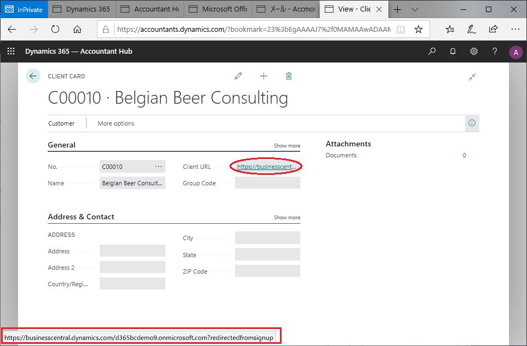527x346 pixels.
Task: Click the Address field
Action: coord(133,251)
